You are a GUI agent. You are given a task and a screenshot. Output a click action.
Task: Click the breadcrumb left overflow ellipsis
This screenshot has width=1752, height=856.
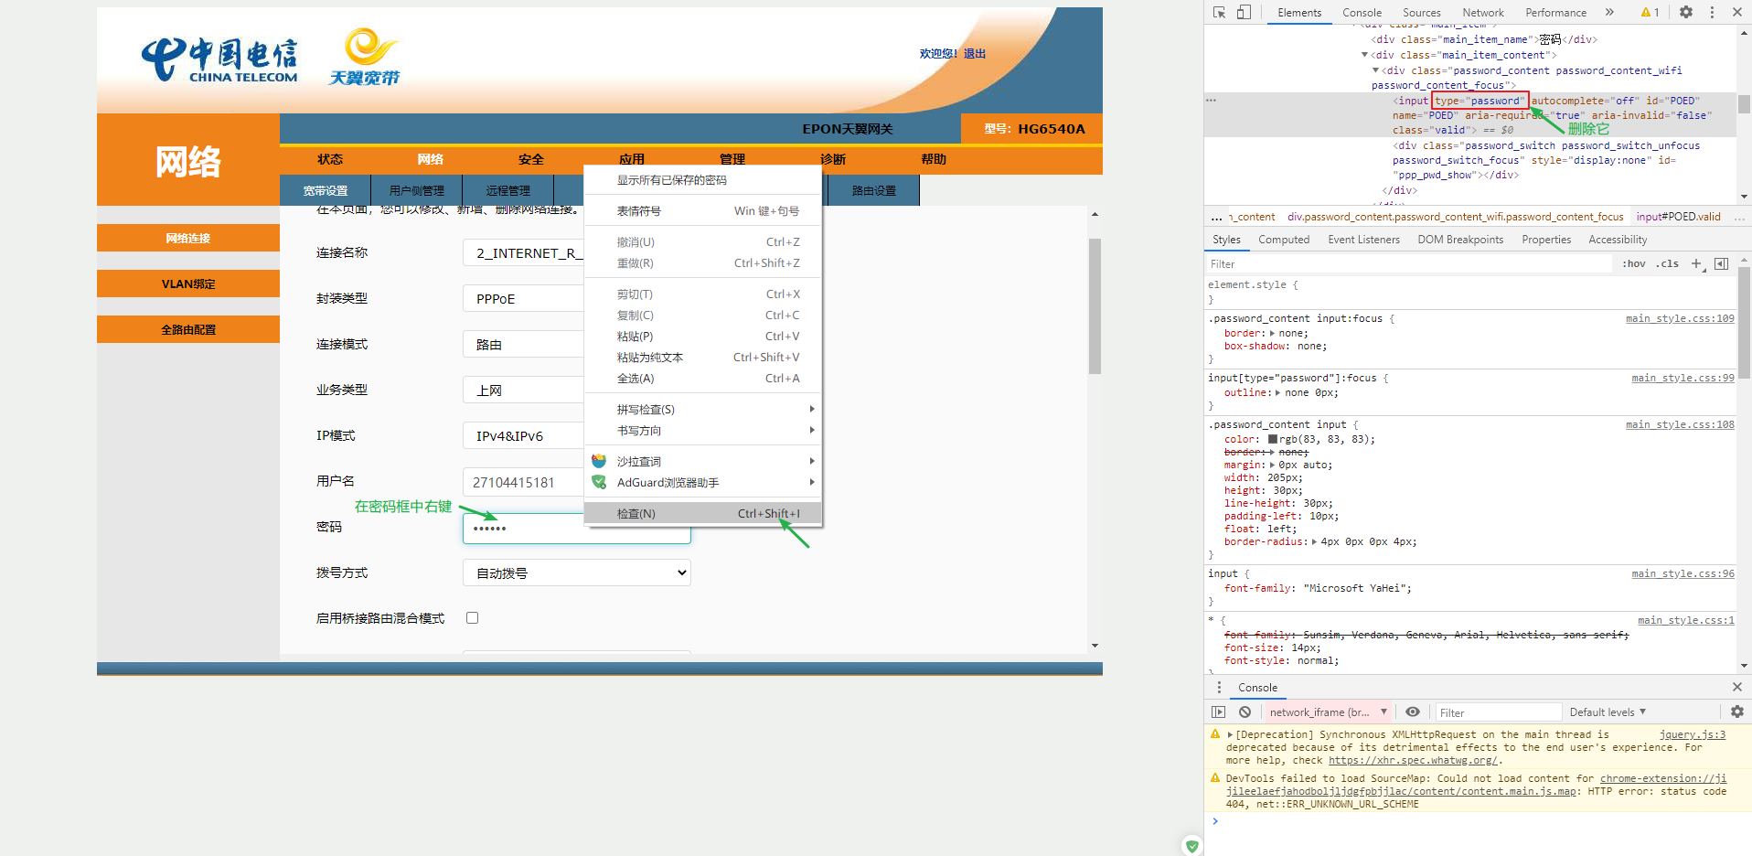(1216, 218)
